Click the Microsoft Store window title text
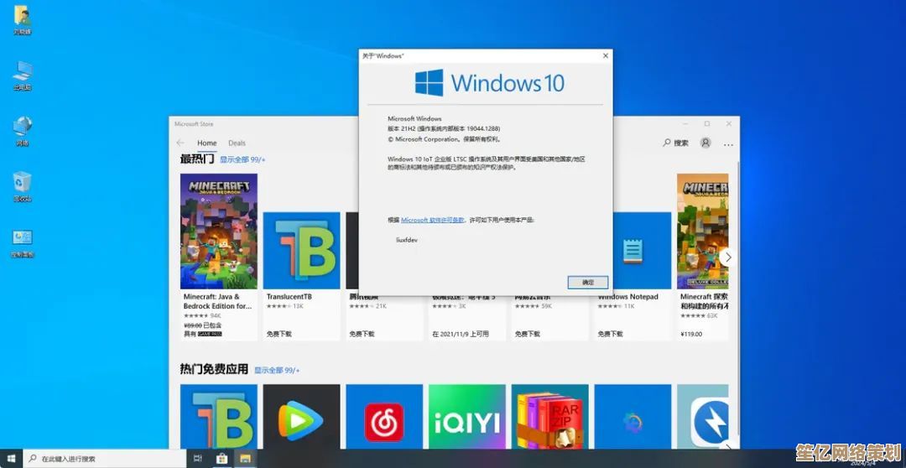The width and height of the screenshot is (906, 468). coord(194,123)
